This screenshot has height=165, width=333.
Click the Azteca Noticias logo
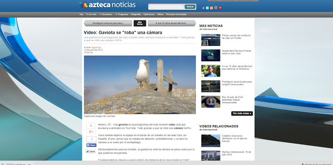click(x=107, y=5)
